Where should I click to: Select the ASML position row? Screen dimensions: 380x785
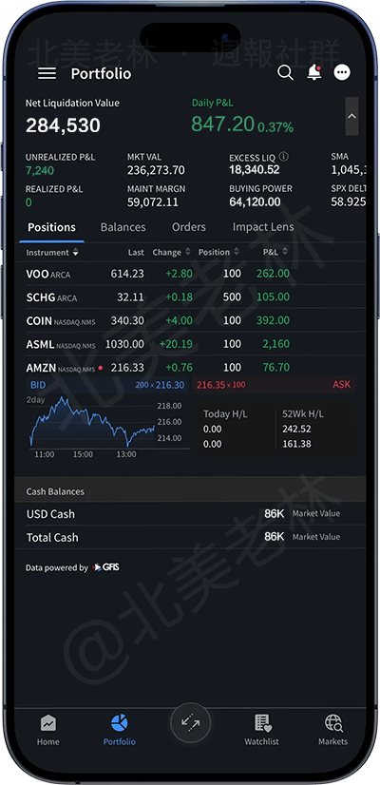coord(190,344)
